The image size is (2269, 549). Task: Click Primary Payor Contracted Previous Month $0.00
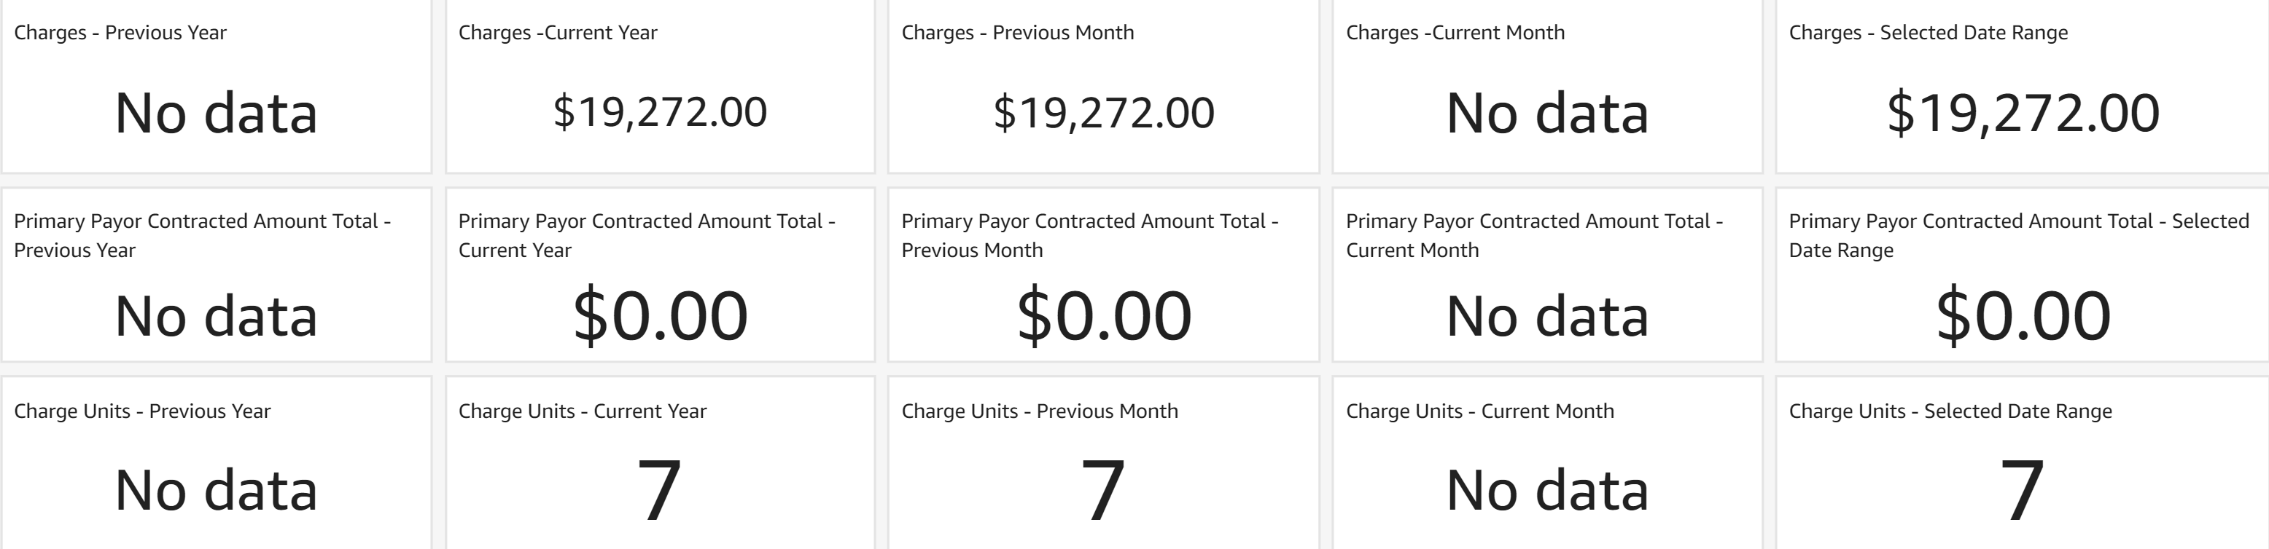(1104, 315)
